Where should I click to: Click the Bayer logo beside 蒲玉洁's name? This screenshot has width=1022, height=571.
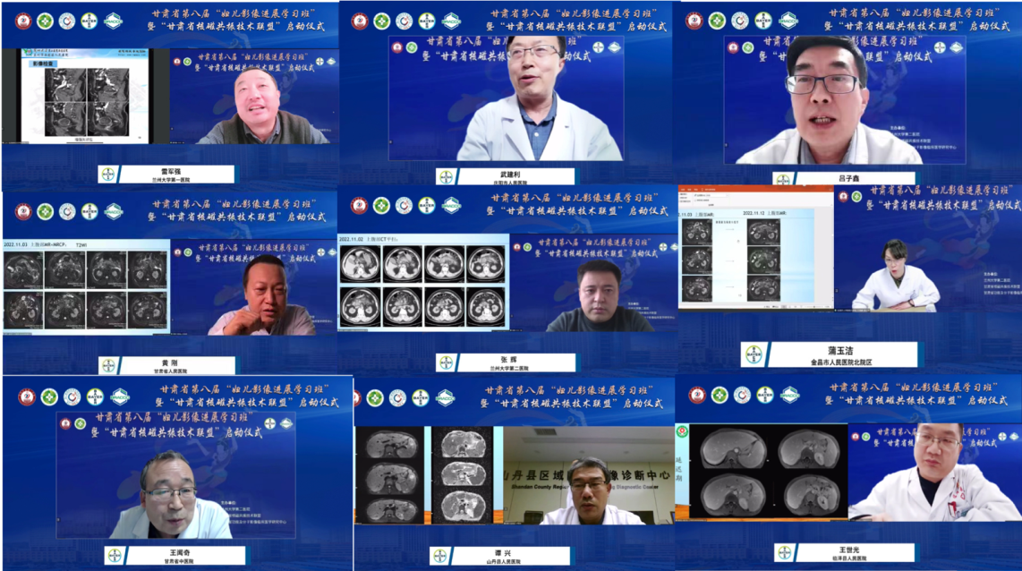755,355
